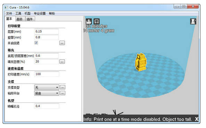Image resolution: width=206 pixels, height=128 pixels.
Task: Click the 壁厚(mm) field with 0.8
Action: click(47, 37)
